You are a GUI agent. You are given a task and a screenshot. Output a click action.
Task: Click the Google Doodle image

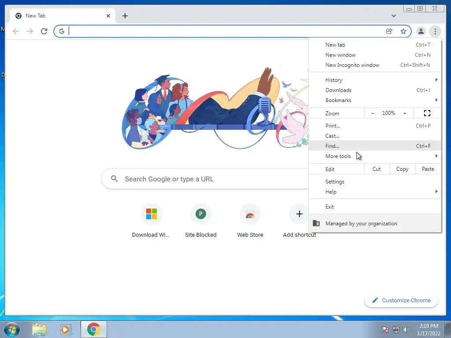point(215,109)
